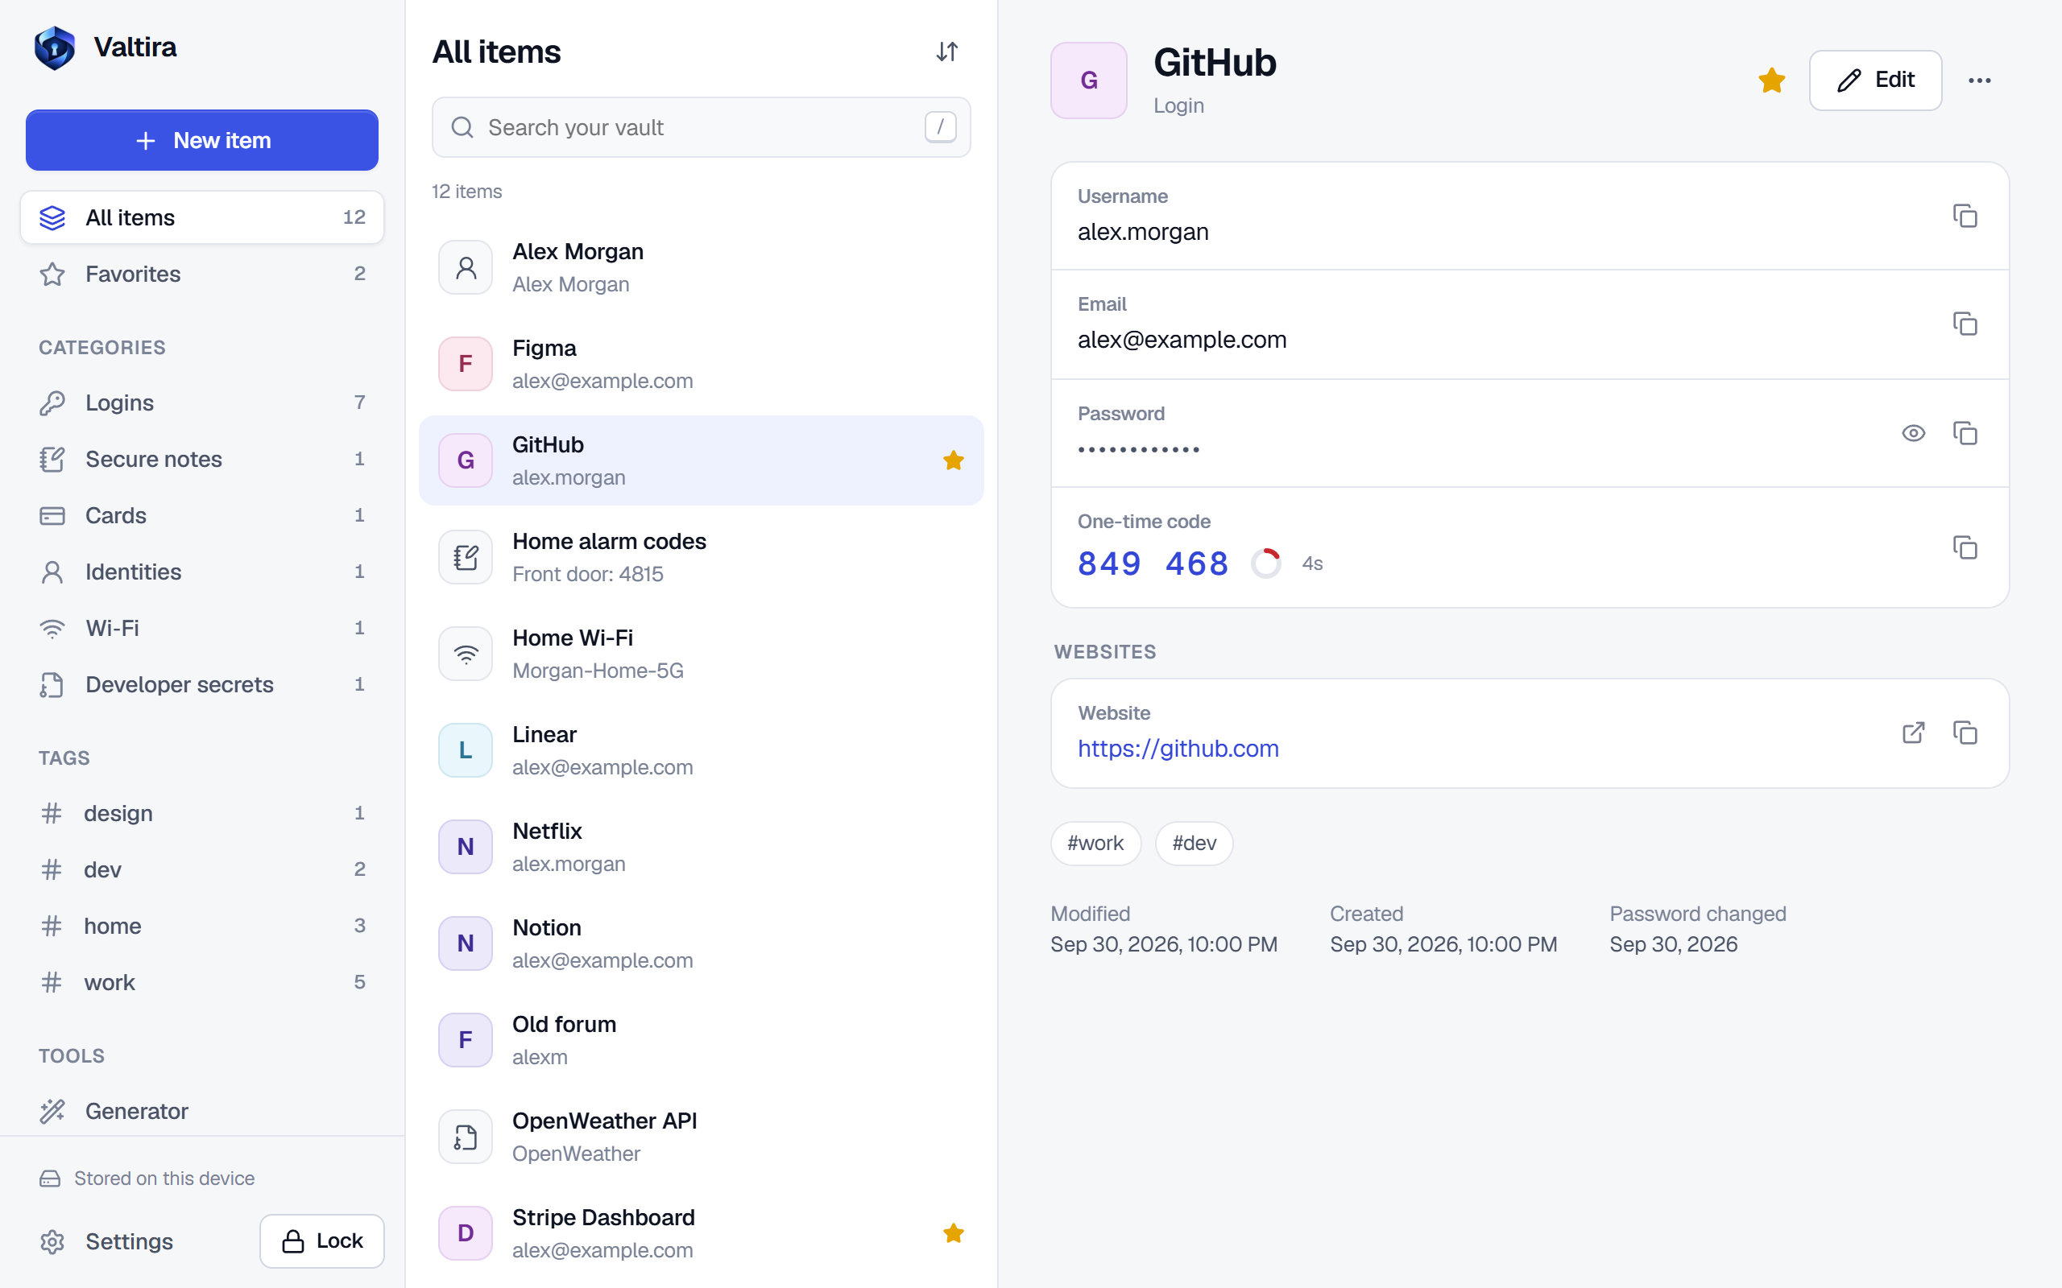Open Cards category
The width and height of the screenshot is (2062, 1288).
(202, 514)
